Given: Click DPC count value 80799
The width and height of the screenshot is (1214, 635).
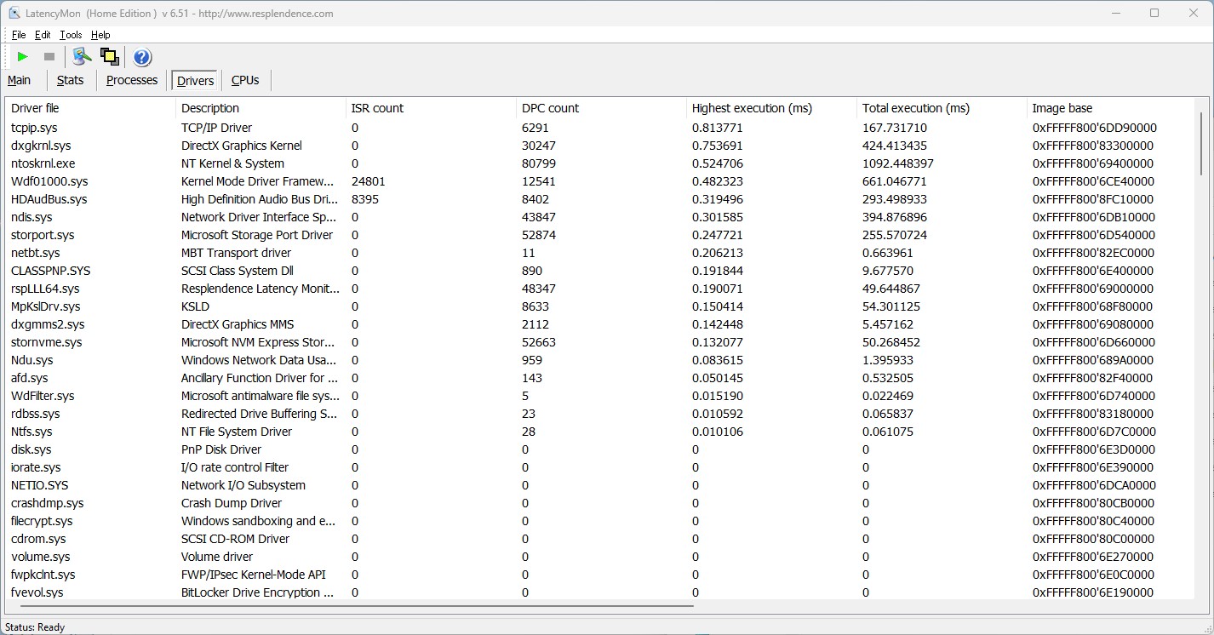Looking at the screenshot, I should point(539,163).
